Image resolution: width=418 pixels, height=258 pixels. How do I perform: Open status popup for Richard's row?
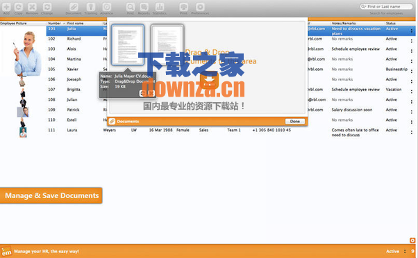tap(412, 41)
